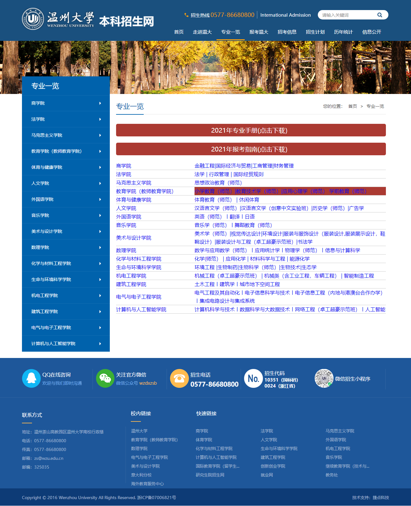Open 信息公开 navigation item

[x=372, y=32]
